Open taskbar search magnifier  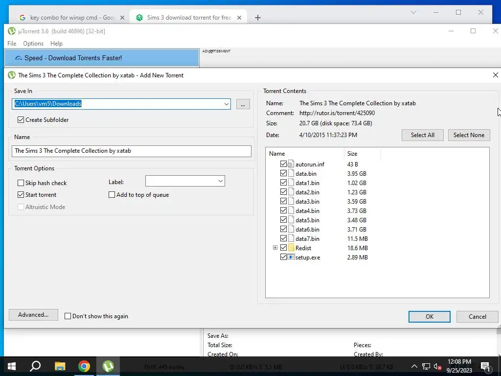coord(35,366)
